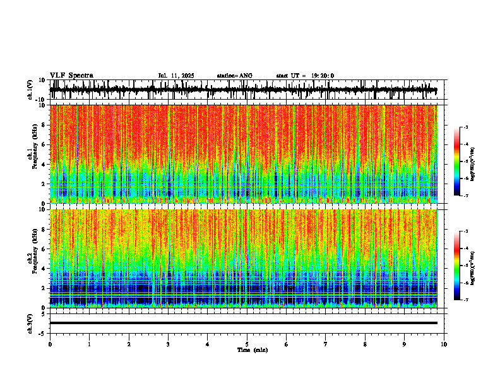Click the ch.1 colorbar "log(PSD)" label
Image resolution: width=500 pixels, height=386 pixels.
click(472, 165)
